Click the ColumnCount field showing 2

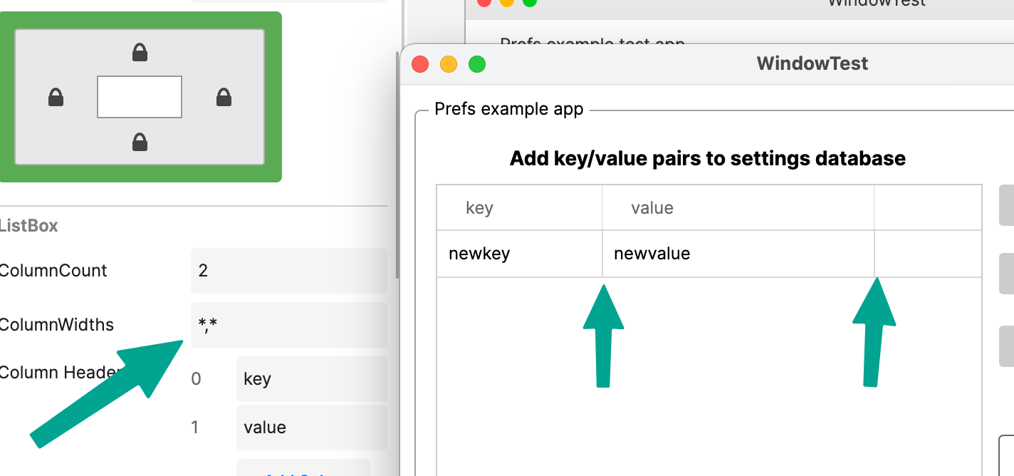click(x=288, y=271)
